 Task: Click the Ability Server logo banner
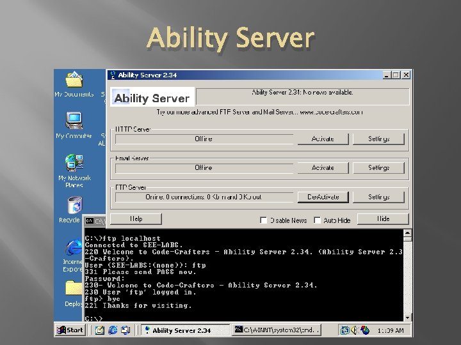pos(152,97)
